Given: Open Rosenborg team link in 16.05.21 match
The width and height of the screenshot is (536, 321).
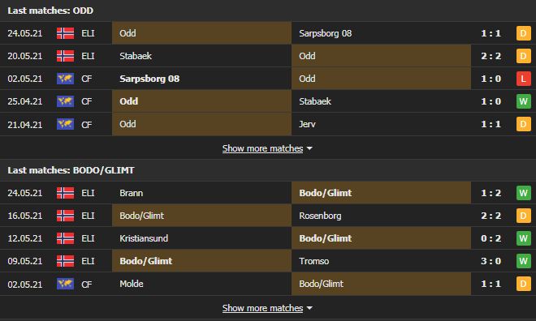Looking at the screenshot, I should pos(320,216).
